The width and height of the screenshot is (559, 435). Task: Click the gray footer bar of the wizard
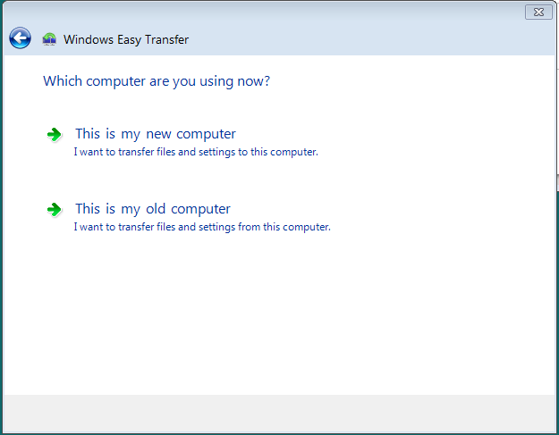[279, 414]
